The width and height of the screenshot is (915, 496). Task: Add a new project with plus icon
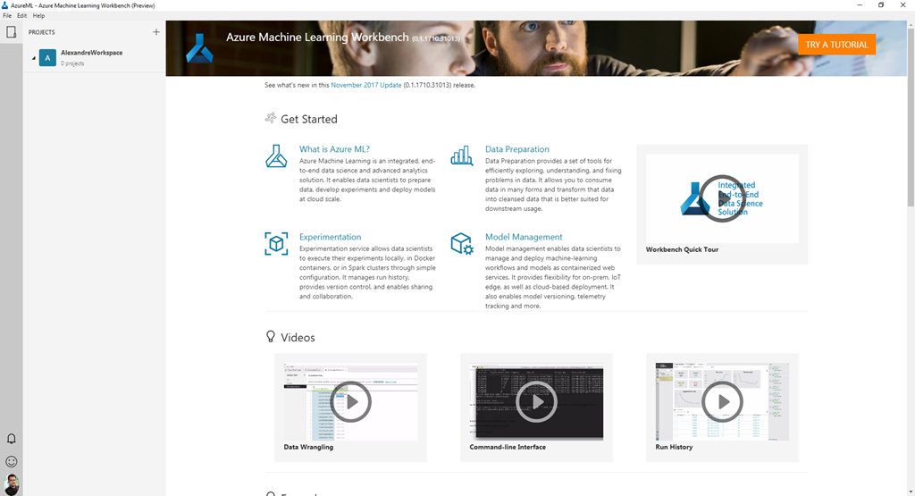(x=155, y=32)
